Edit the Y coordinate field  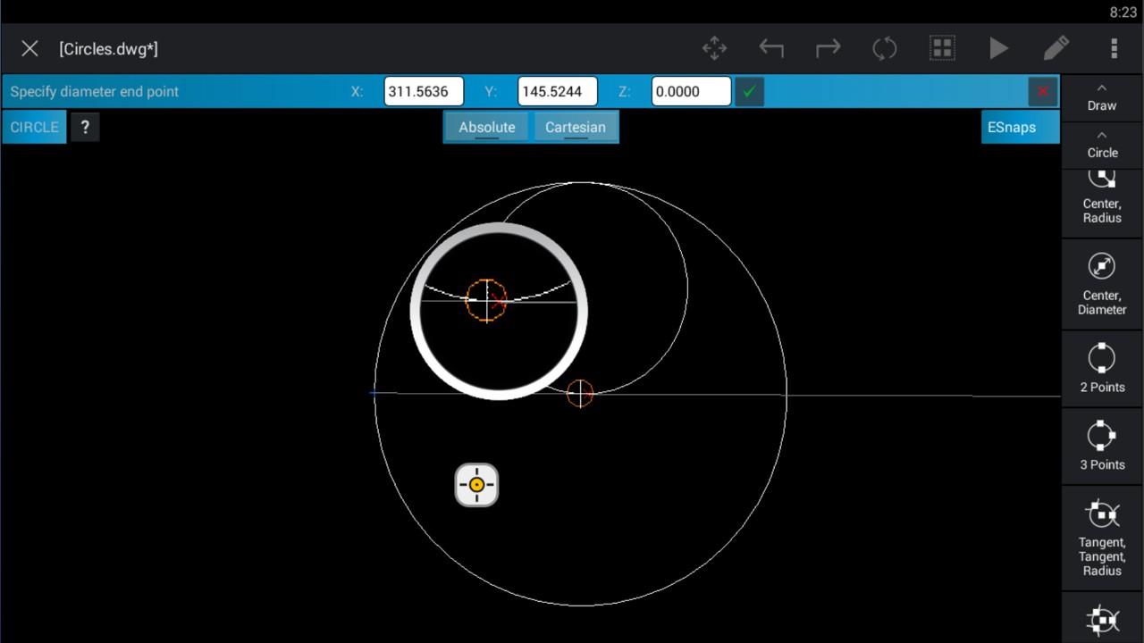coord(558,91)
